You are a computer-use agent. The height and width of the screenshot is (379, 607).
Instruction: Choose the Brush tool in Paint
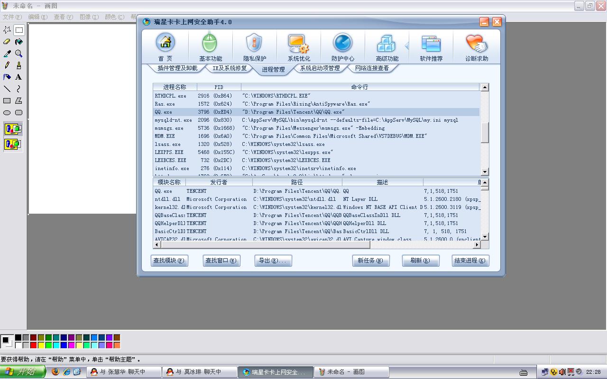pos(19,65)
